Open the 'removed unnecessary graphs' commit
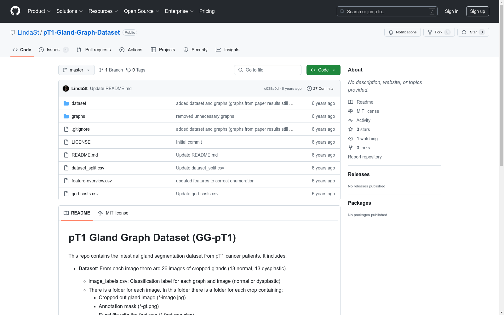Screen dimensions: 504x315 pos(205,116)
